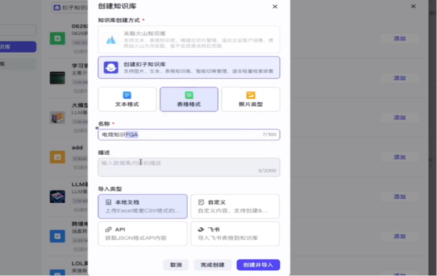Click the custom edit icon
The image size is (437, 276).
(x=201, y=202)
